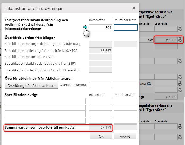Click the bottommost hand icon in the background form
The width and height of the screenshot is (185, 145).
[180, 137]
